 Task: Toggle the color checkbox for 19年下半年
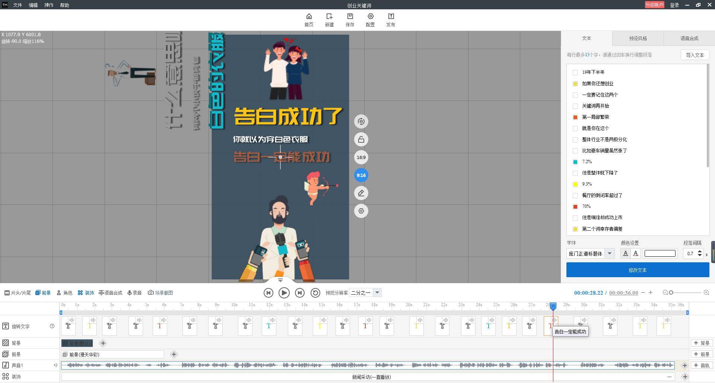point(575,72)
